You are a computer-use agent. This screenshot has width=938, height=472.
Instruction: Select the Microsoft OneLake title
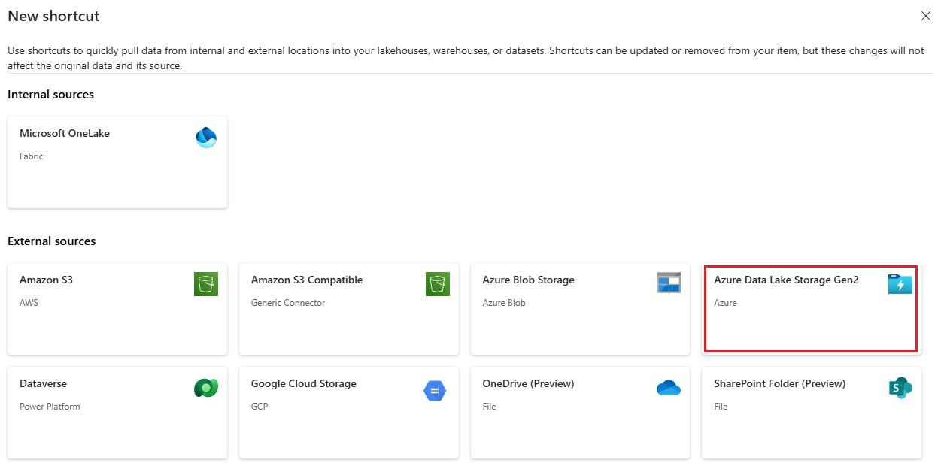[x=65, y=133]
